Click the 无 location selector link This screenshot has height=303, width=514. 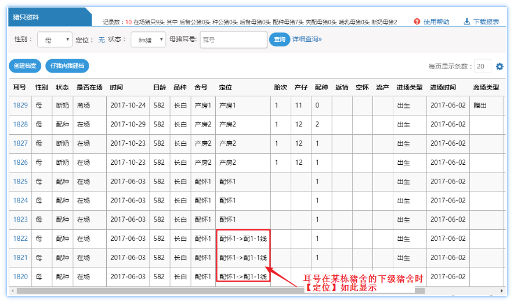pos(102,39)
